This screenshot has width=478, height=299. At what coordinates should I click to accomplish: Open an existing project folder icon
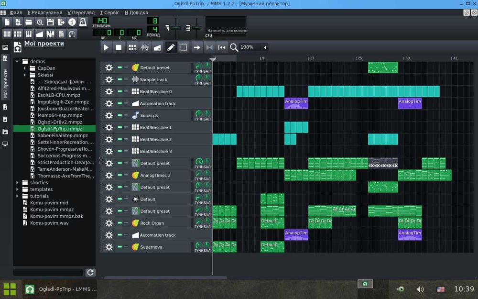click(29, 22)
